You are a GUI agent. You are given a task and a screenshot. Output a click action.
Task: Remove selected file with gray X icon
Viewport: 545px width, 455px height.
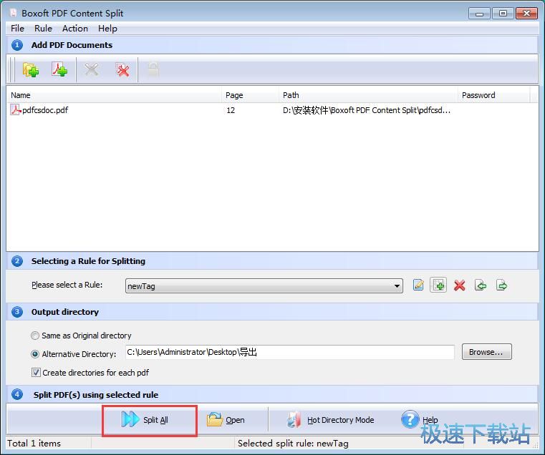[92, 69]
